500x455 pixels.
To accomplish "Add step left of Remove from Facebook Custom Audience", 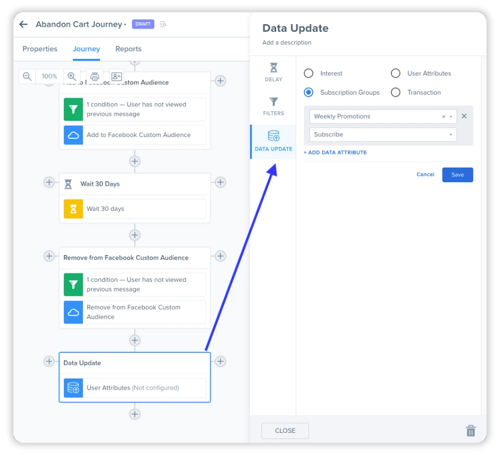I will 49,256.
